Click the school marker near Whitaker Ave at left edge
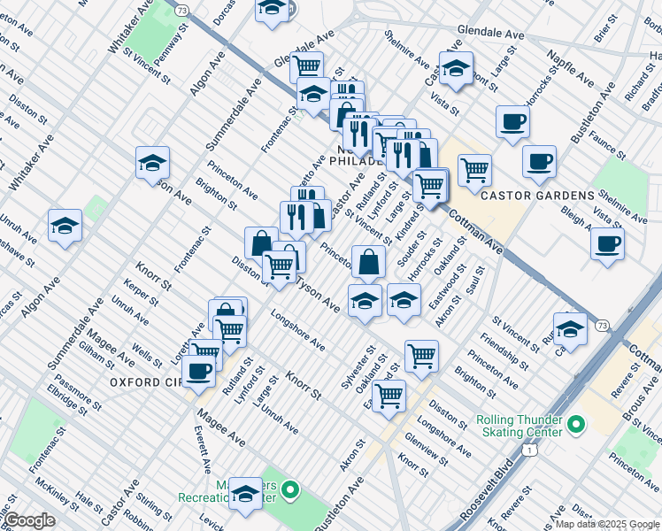This screenshot has width=662, height=531. (65, 227)
